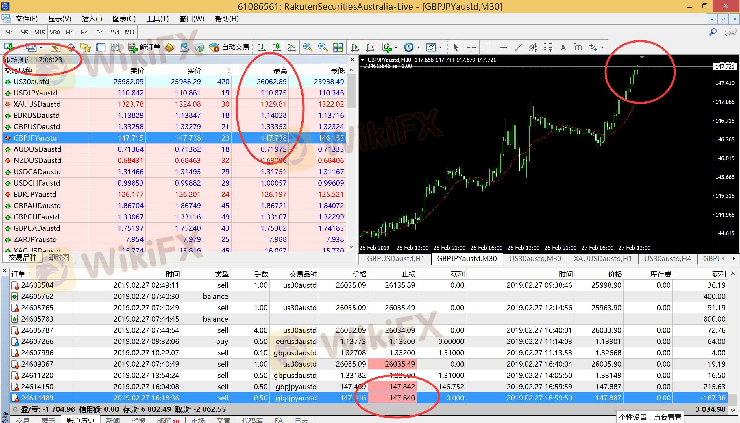The height and width of the screenshot is (423, 740).
Task: Select the H4 timeframe
Action: [x=84, y=32]
